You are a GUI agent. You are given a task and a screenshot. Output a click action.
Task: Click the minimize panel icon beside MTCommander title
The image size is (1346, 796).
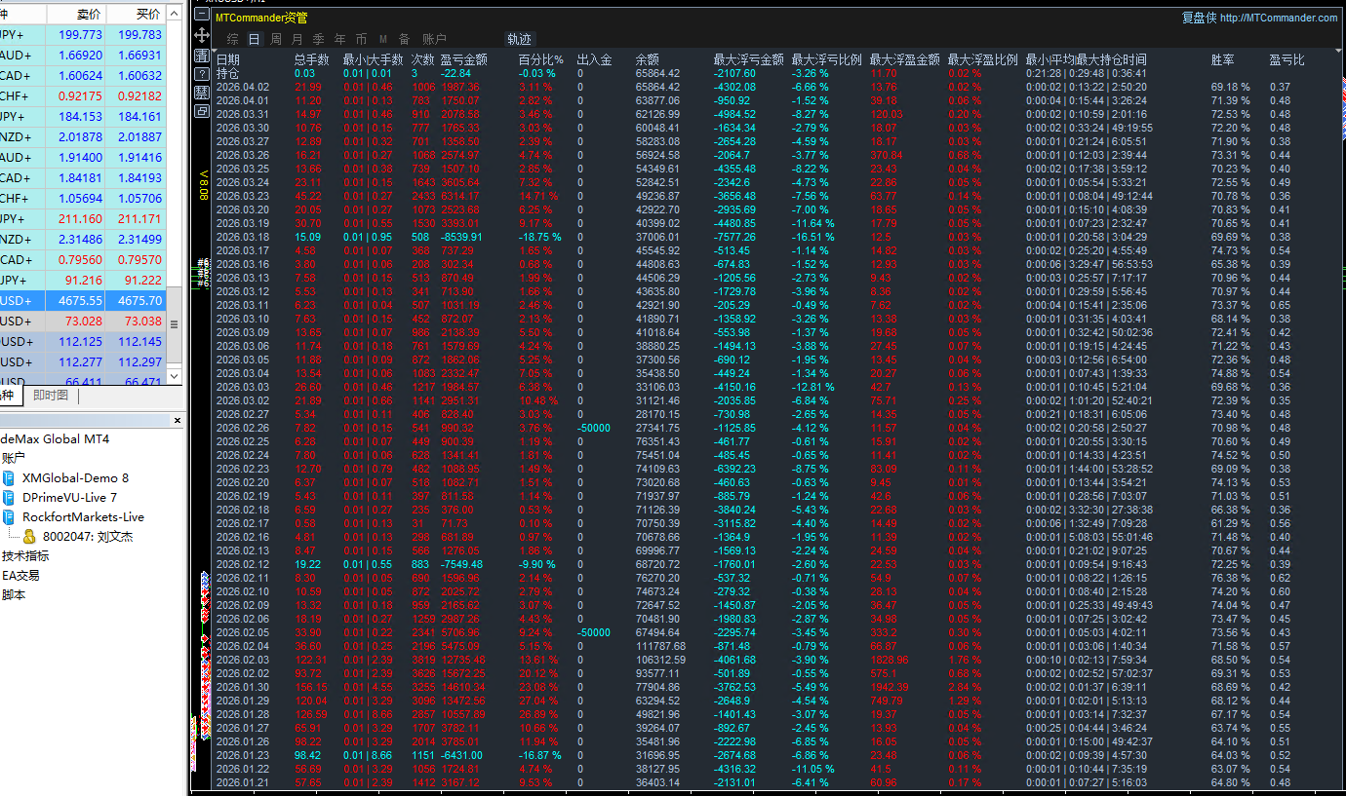201,16
